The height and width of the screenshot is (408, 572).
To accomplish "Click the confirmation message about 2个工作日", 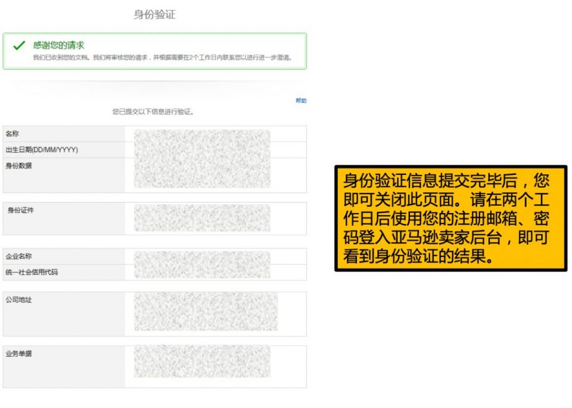I will [162, 58].
